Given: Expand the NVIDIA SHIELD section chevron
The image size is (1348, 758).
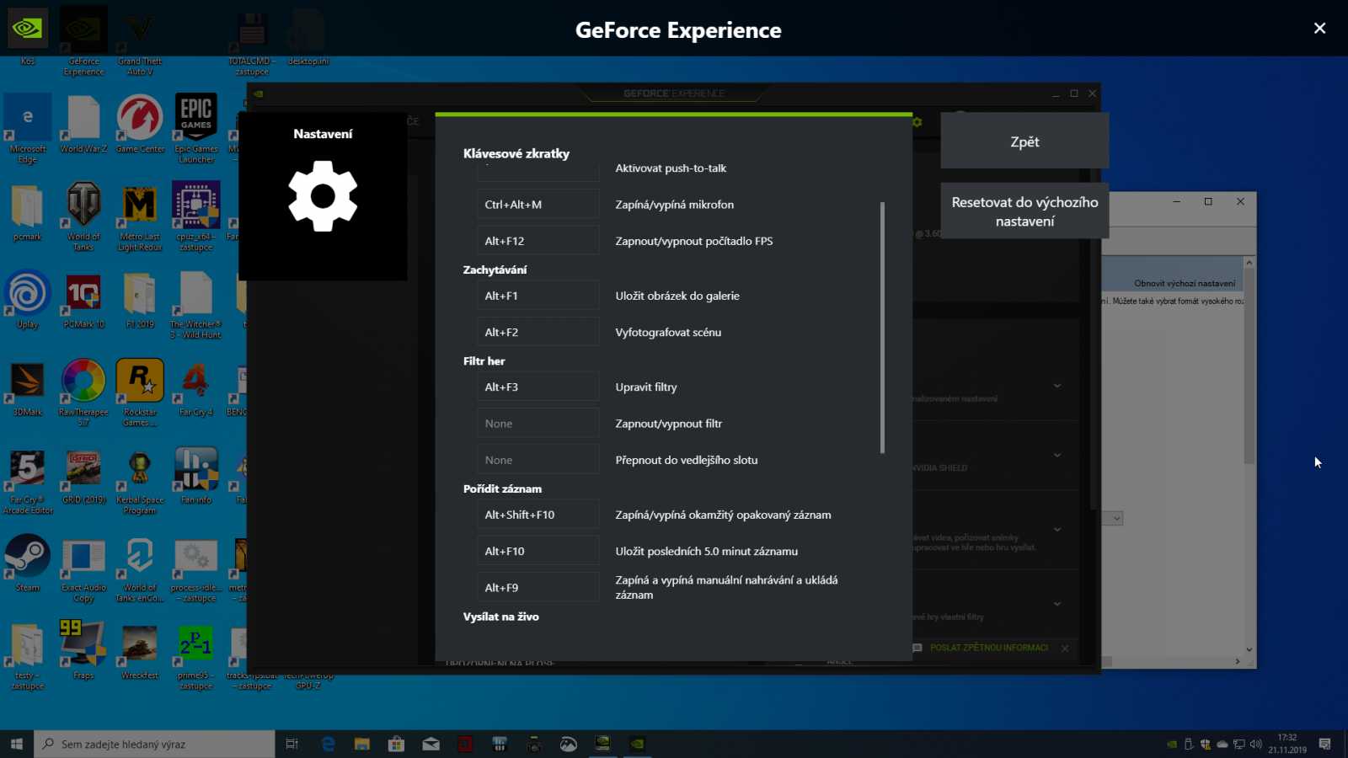Looking at the screenshot, I should pyautogui.click(x=1057, y=456).
